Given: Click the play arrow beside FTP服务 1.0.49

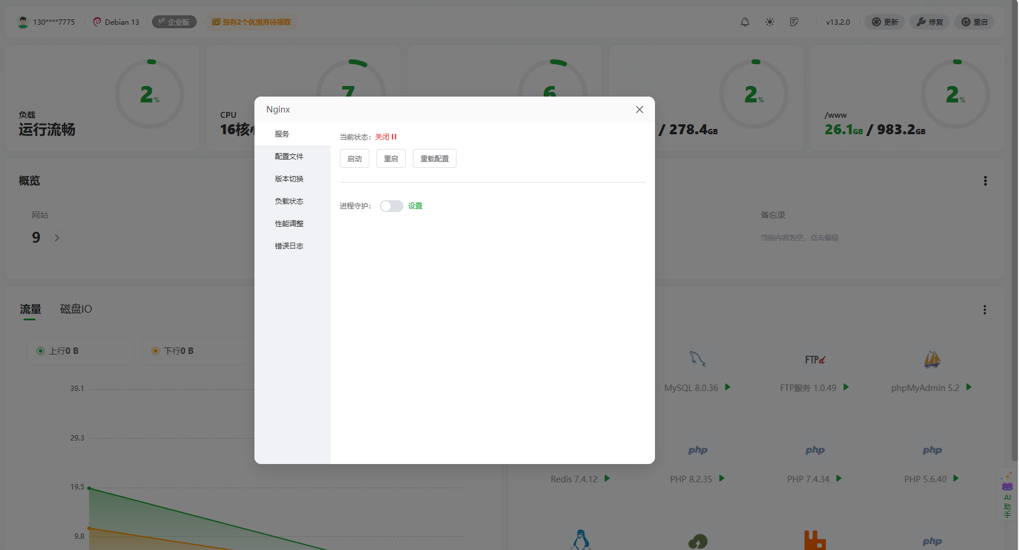Looking at the screenshot, I should [x=846, y=387].
